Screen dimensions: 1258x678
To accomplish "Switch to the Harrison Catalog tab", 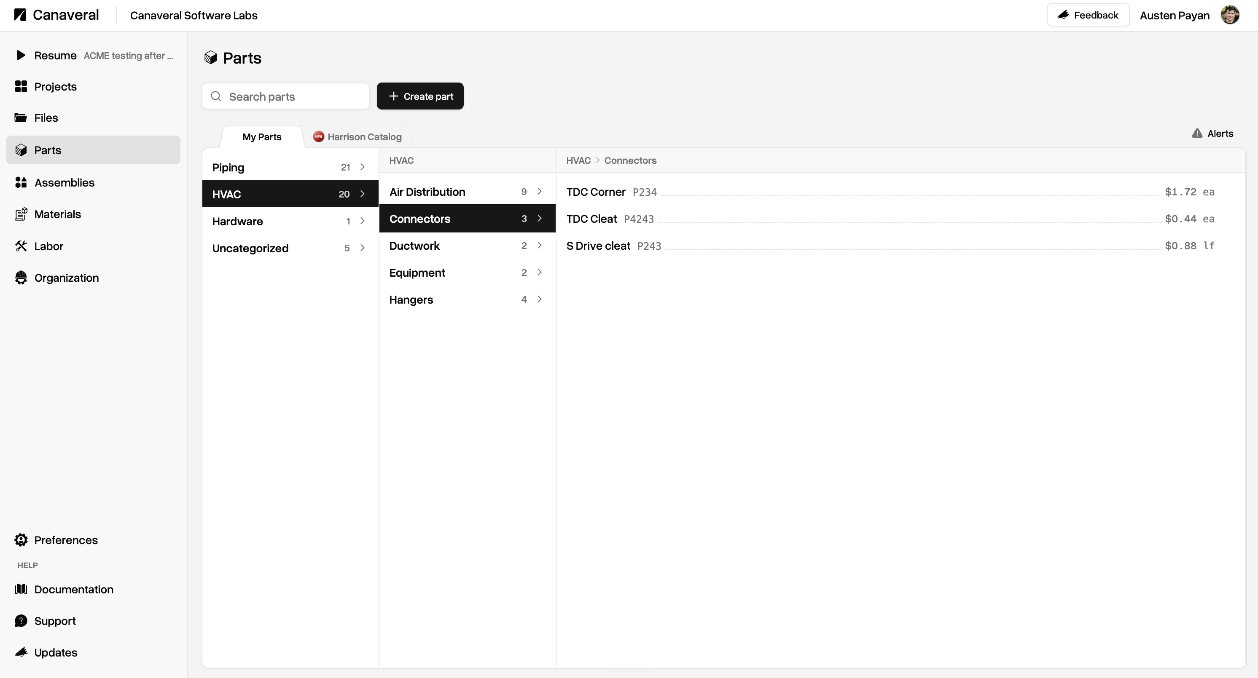I will [358, 136].
